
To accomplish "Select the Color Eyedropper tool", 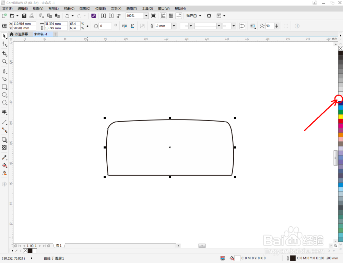I will tap(4, 158).
